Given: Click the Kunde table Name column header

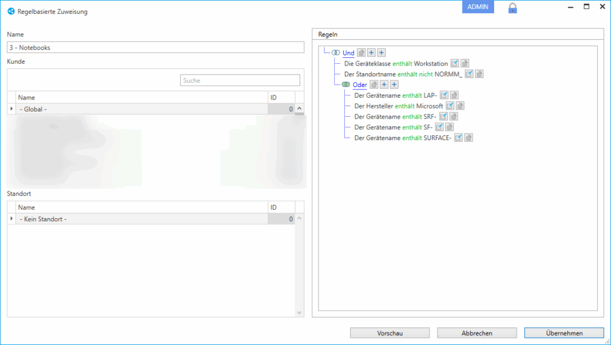Looking at the screenshot, I should coord(142,97).
